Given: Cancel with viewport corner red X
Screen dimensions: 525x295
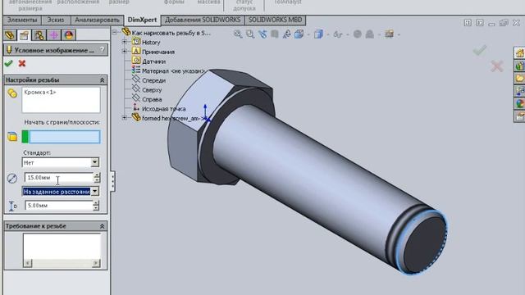Looking at the screenshot, I should click(497, 66).
